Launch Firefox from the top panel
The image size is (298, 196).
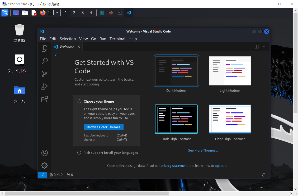[x=43, y=13]
